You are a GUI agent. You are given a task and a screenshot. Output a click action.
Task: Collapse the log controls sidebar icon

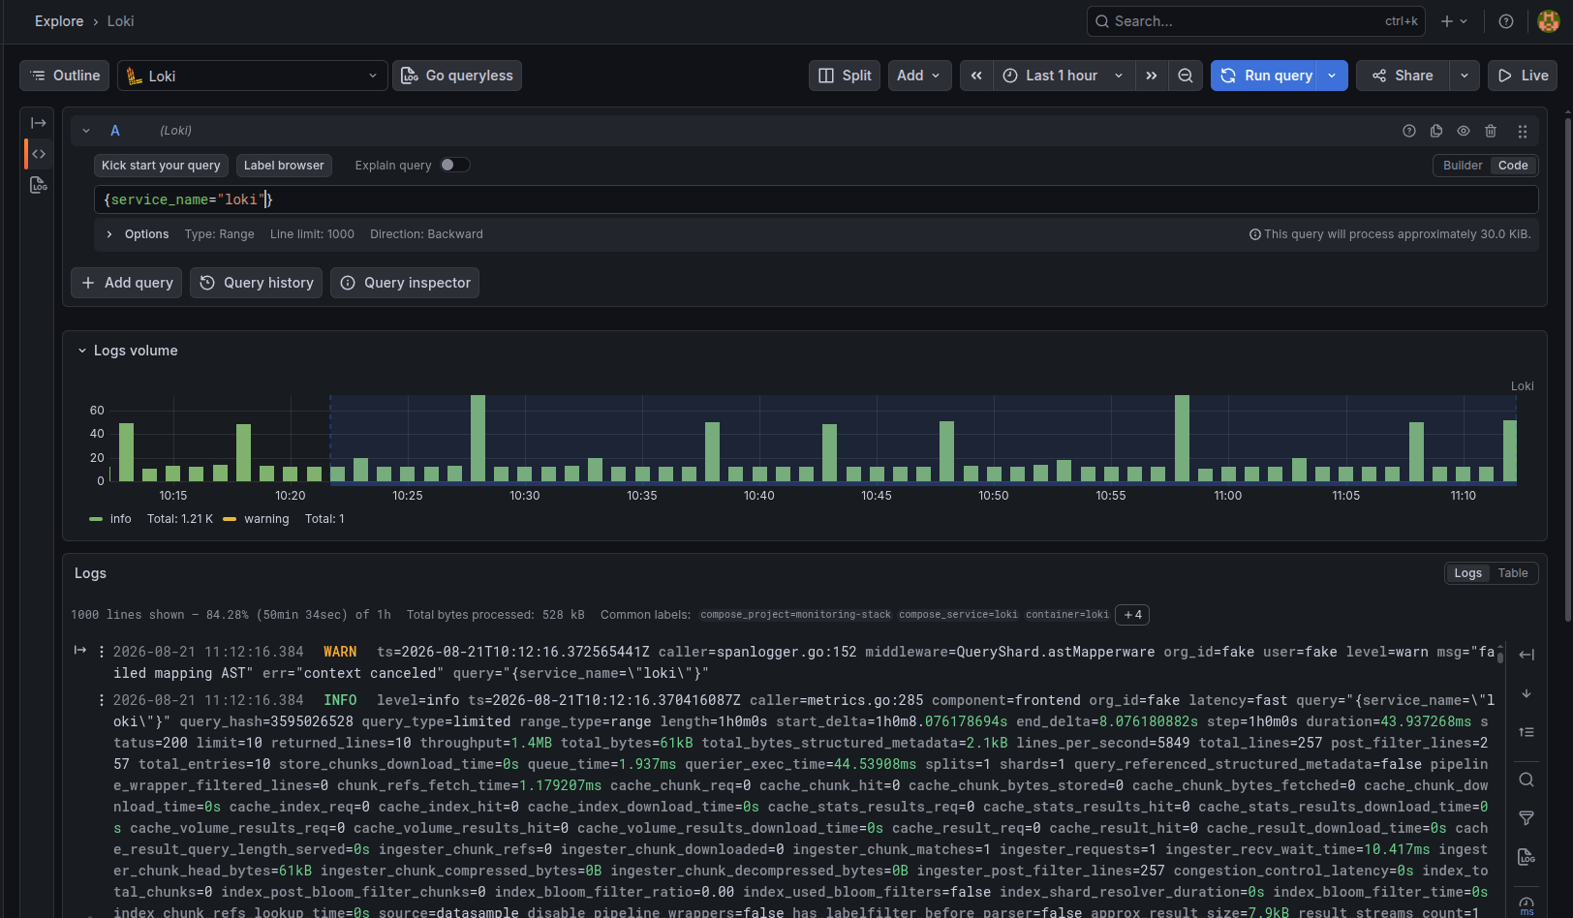1527,655
